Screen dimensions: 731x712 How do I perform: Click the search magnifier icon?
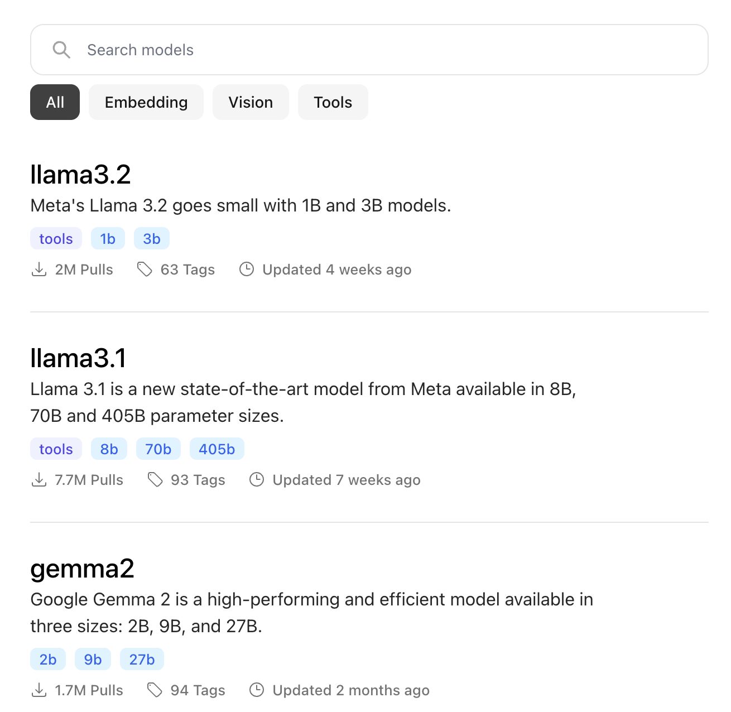click(62, 50)
